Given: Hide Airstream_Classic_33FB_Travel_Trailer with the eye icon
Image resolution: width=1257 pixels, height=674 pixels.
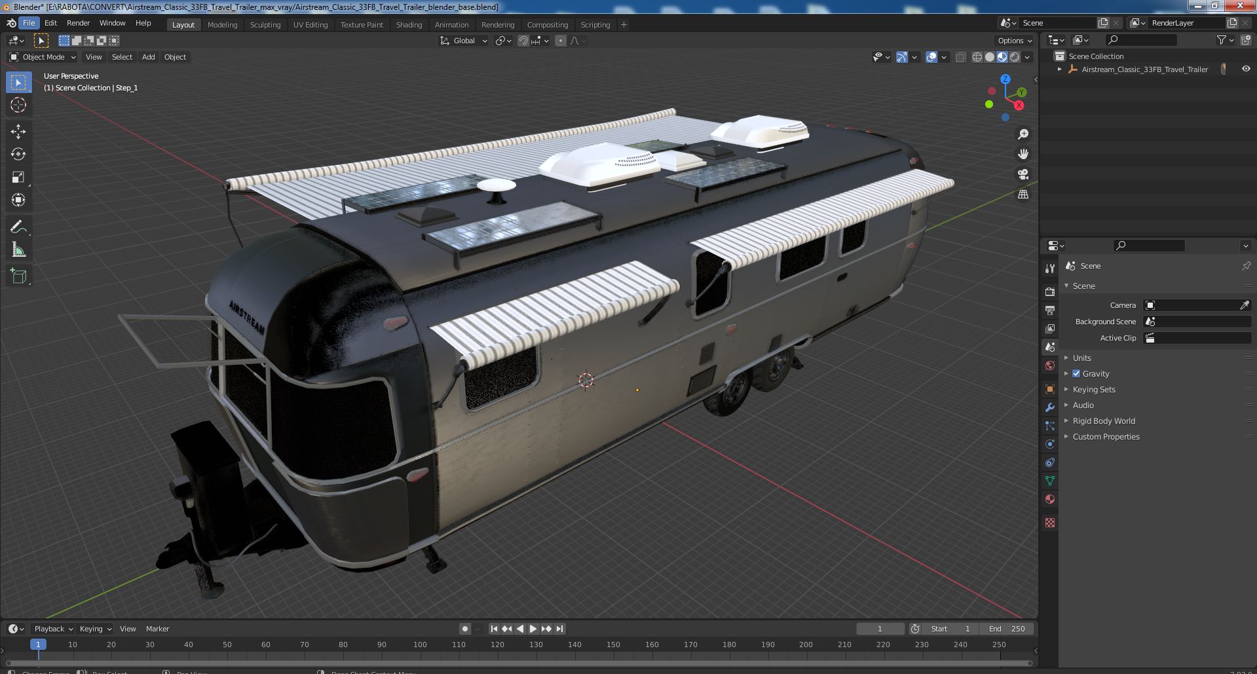Looking at the screenshot, I should pos(1245,69).
